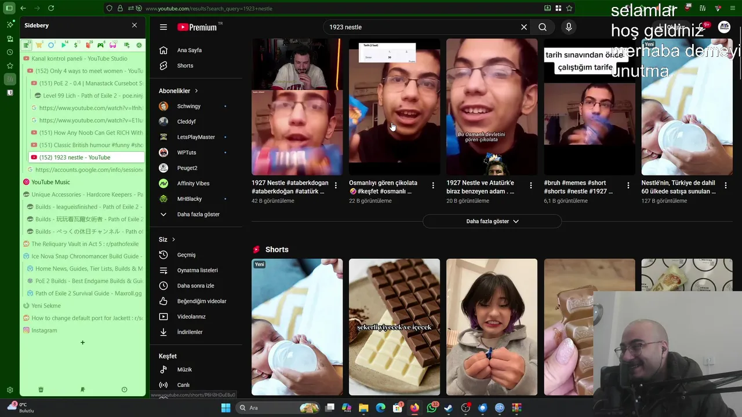This screenshot has height=417, width=742.
Task: Open the Windows Start menu
Action: [225, 408]
